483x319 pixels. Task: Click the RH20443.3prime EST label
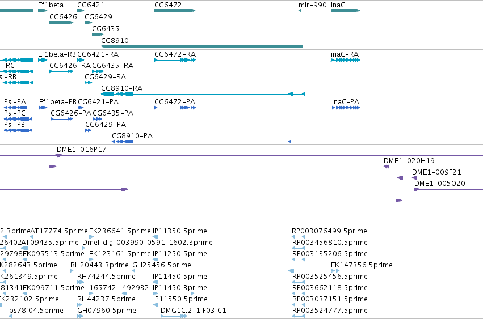coord(99,265)
